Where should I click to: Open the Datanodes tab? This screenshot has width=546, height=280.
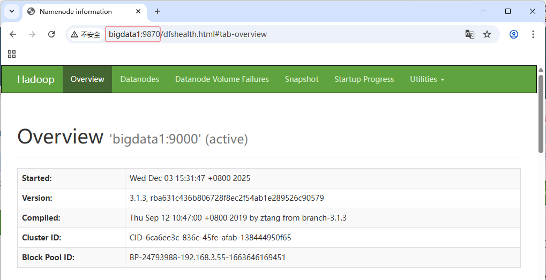(140, 79)
